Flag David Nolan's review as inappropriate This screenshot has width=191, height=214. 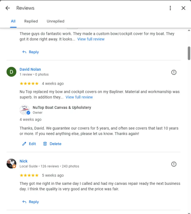(174, 72)
